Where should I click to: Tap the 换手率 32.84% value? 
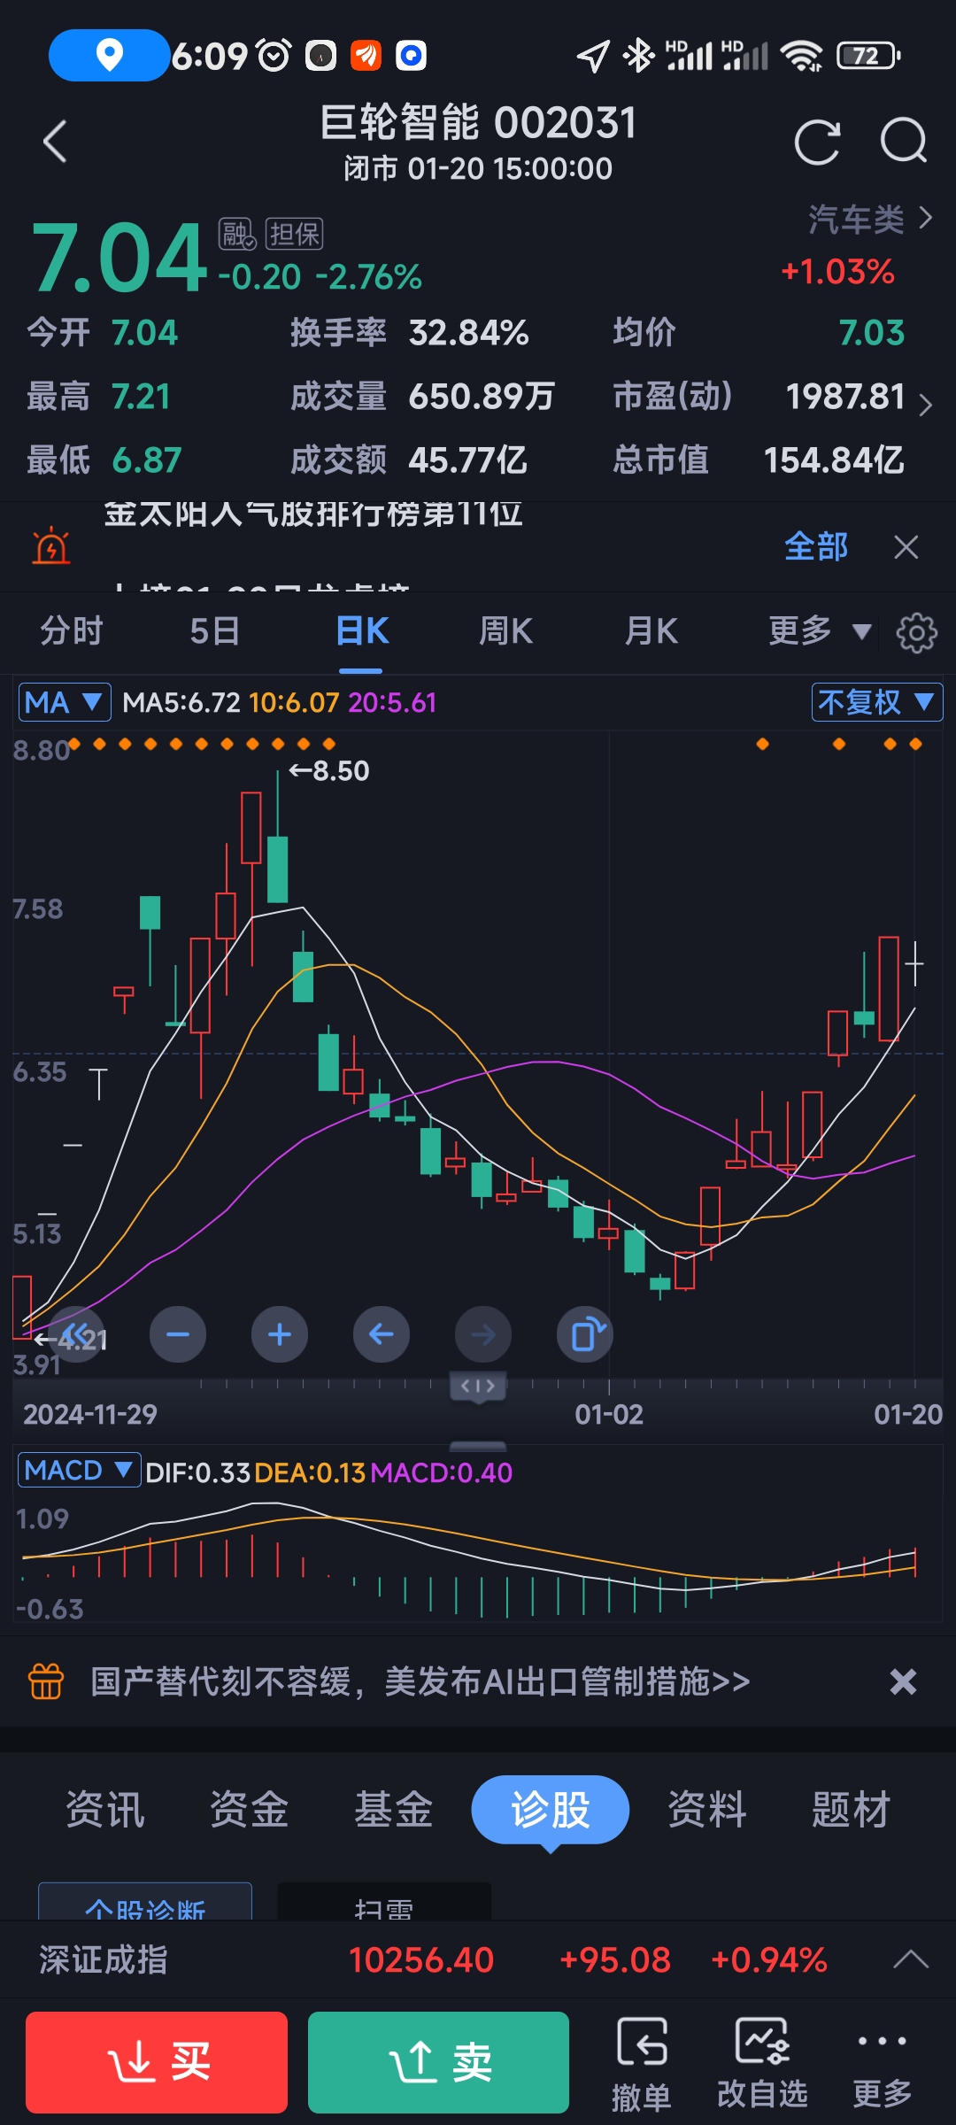468,333
